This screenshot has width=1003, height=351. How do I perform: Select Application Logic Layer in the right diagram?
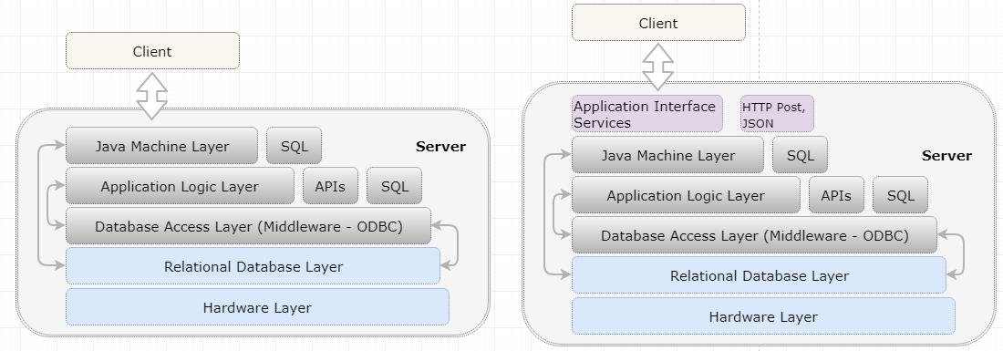tap(686, 195)
